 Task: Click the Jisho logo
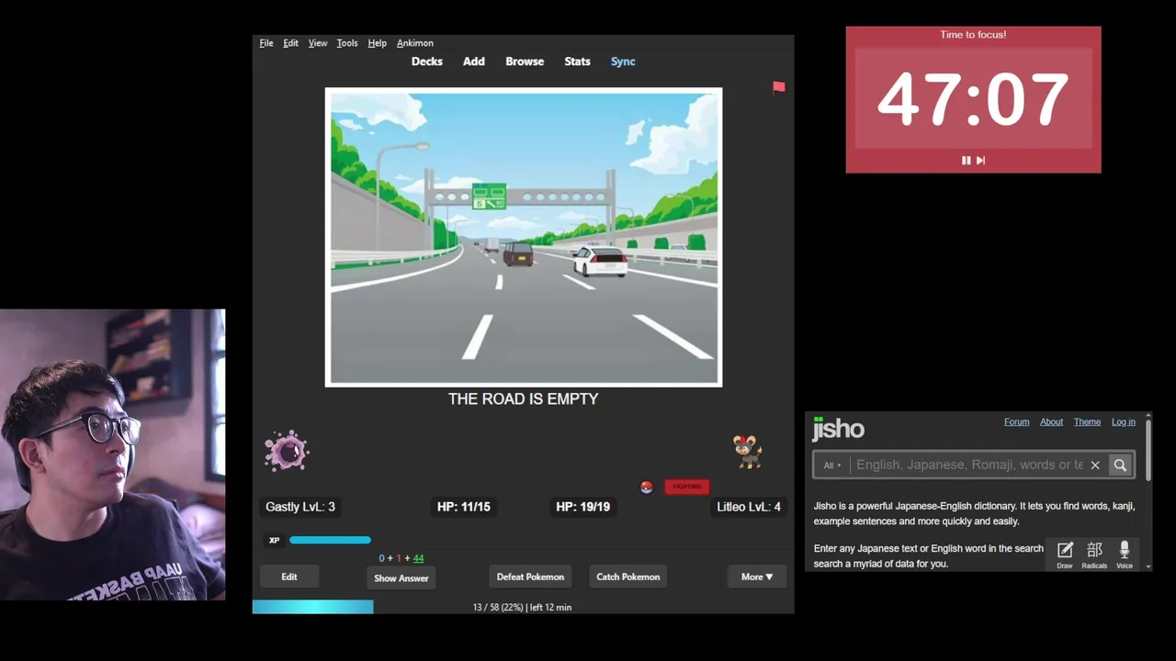[838, 429]
